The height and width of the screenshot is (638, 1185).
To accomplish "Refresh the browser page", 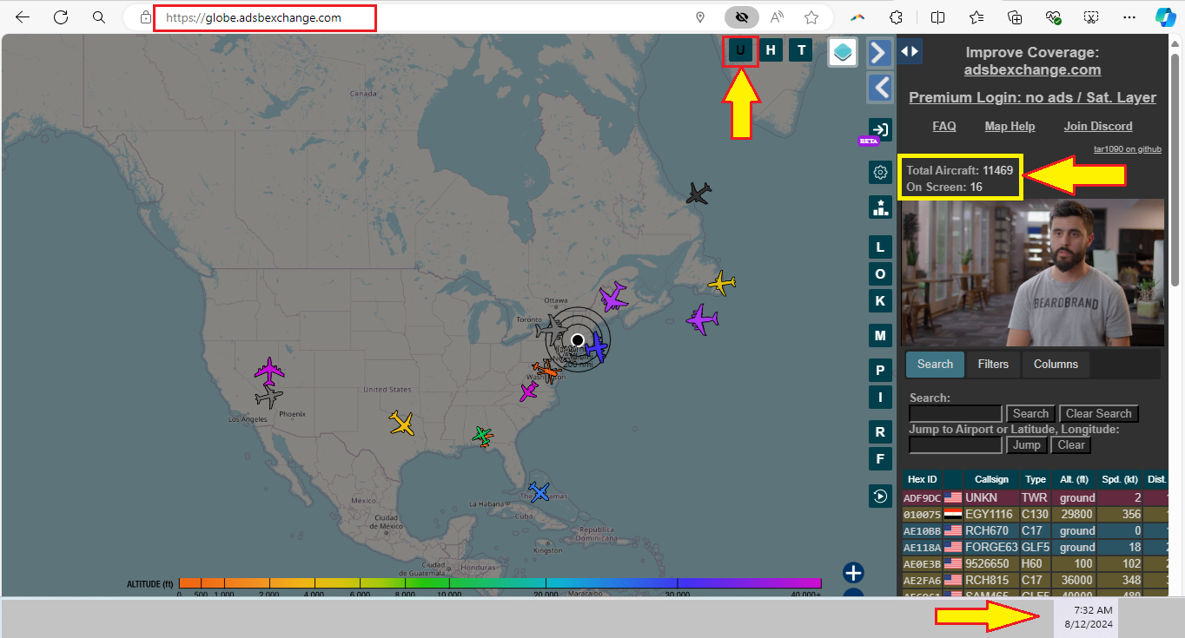I will [61, 17].
